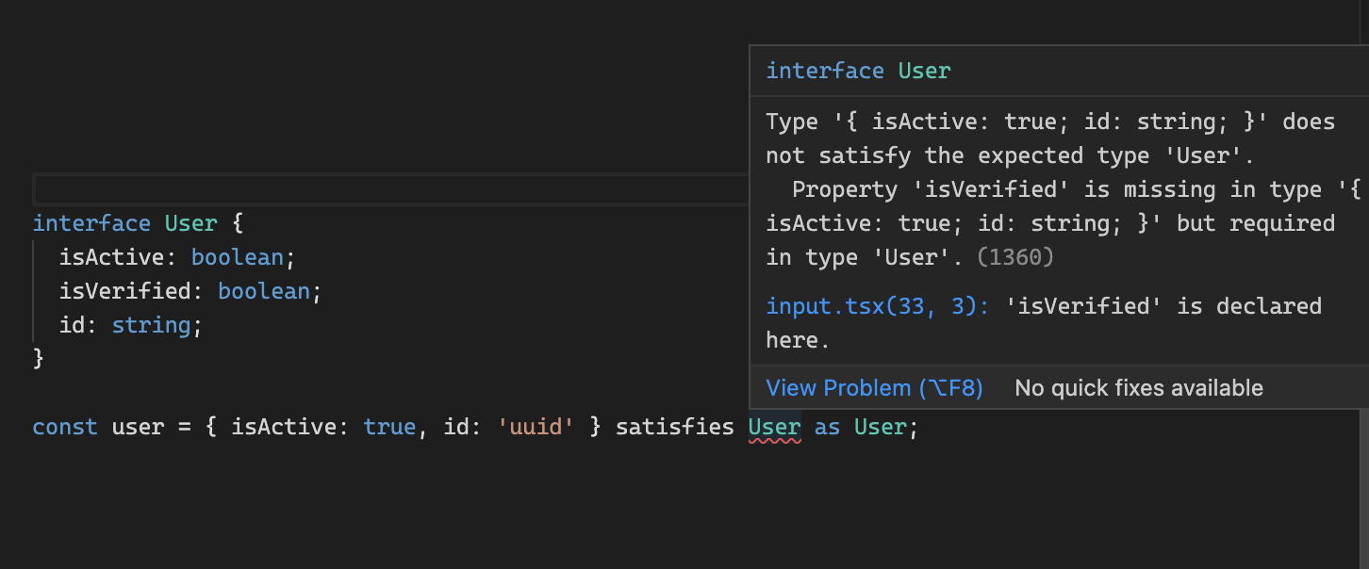Click the isVerified property in the interface

[124, 291]
